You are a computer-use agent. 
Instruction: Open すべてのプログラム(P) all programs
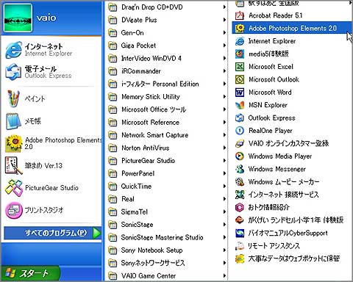52,233
